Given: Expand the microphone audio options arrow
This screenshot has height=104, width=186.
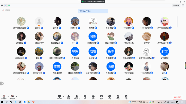Looking at the screenshot, I should pyautogui.click(x=8, y=96).
